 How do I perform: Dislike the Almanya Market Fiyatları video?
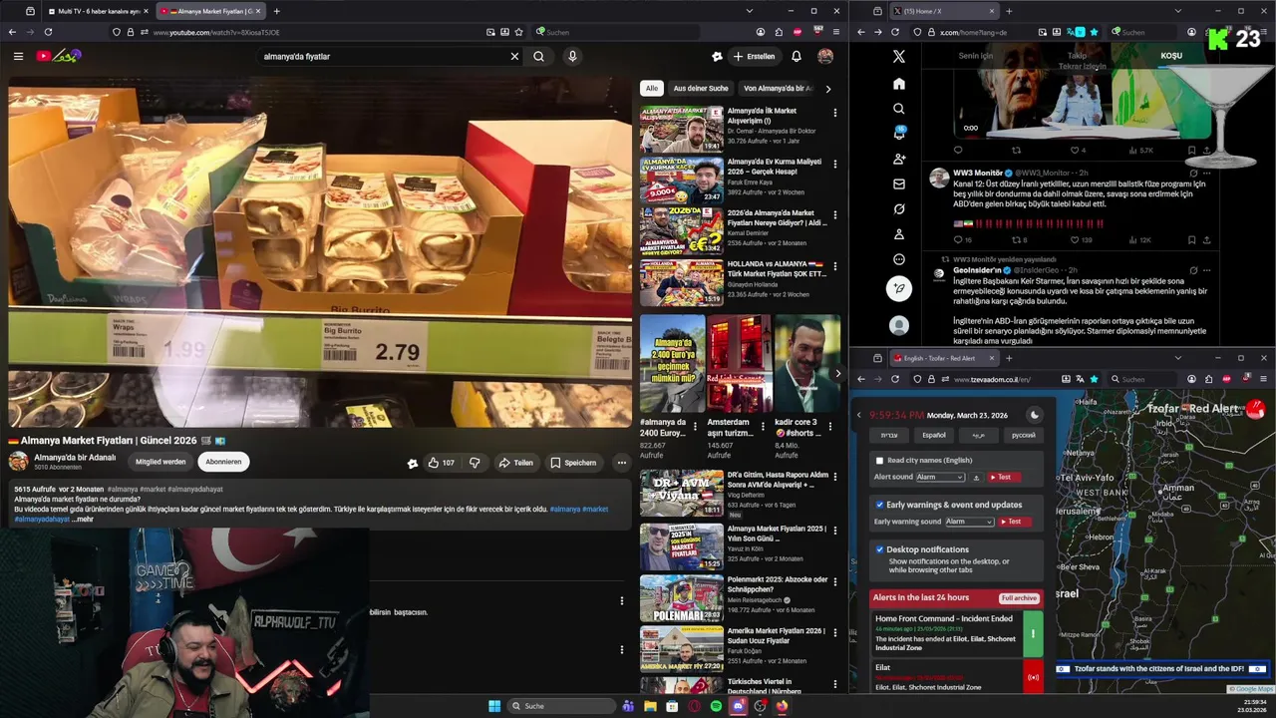click(x=475, y=463)
